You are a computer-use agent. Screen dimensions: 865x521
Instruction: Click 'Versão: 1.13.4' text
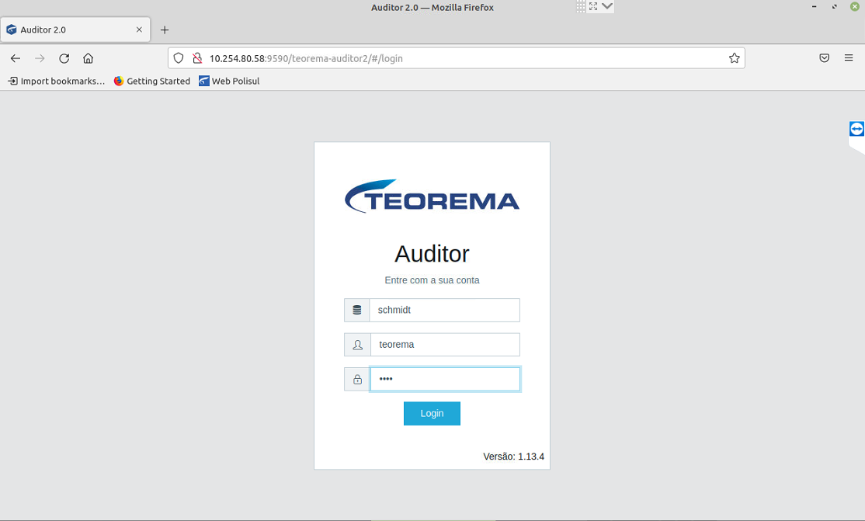(513, 457)
